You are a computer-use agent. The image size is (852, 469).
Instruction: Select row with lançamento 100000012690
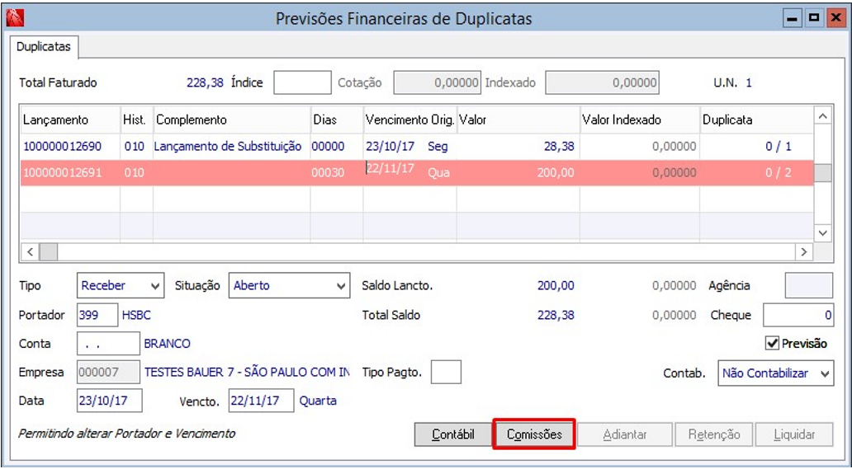(417, 147)
